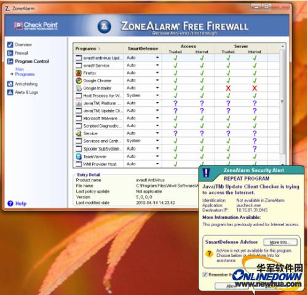This screenshot has height=295, width=308.
Task: Click the Google Chrome program icon
Action: coord(79,81)
